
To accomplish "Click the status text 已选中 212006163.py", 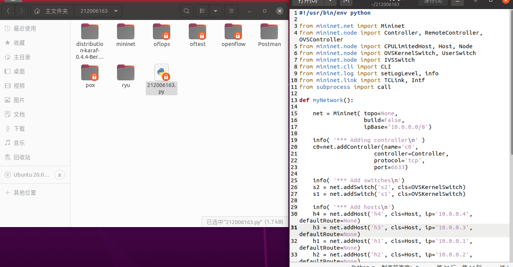I will [x=245, y=222].
